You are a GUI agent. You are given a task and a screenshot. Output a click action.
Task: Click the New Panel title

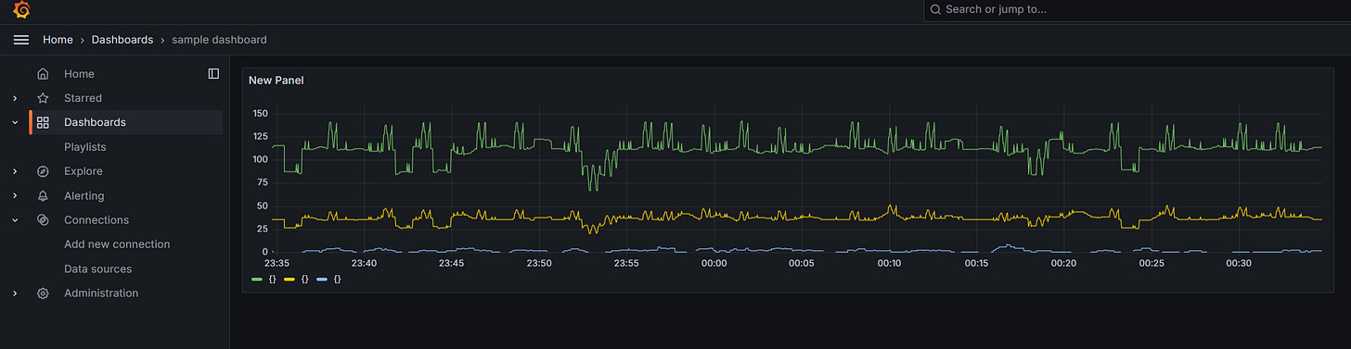click(x=276, y=81)
